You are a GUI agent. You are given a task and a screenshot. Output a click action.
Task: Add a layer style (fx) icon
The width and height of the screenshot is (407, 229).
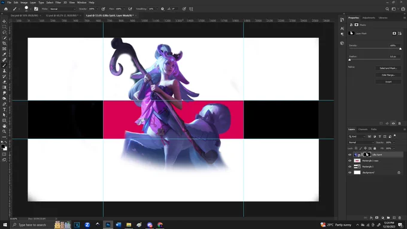click(371, 218)
